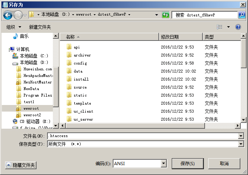Click the file list scroll down arrow

coord(244,120)
